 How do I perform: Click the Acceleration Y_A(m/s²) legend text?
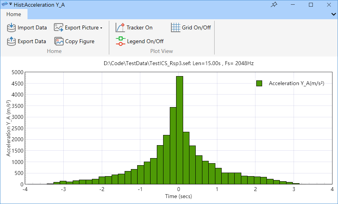(296, 84)
